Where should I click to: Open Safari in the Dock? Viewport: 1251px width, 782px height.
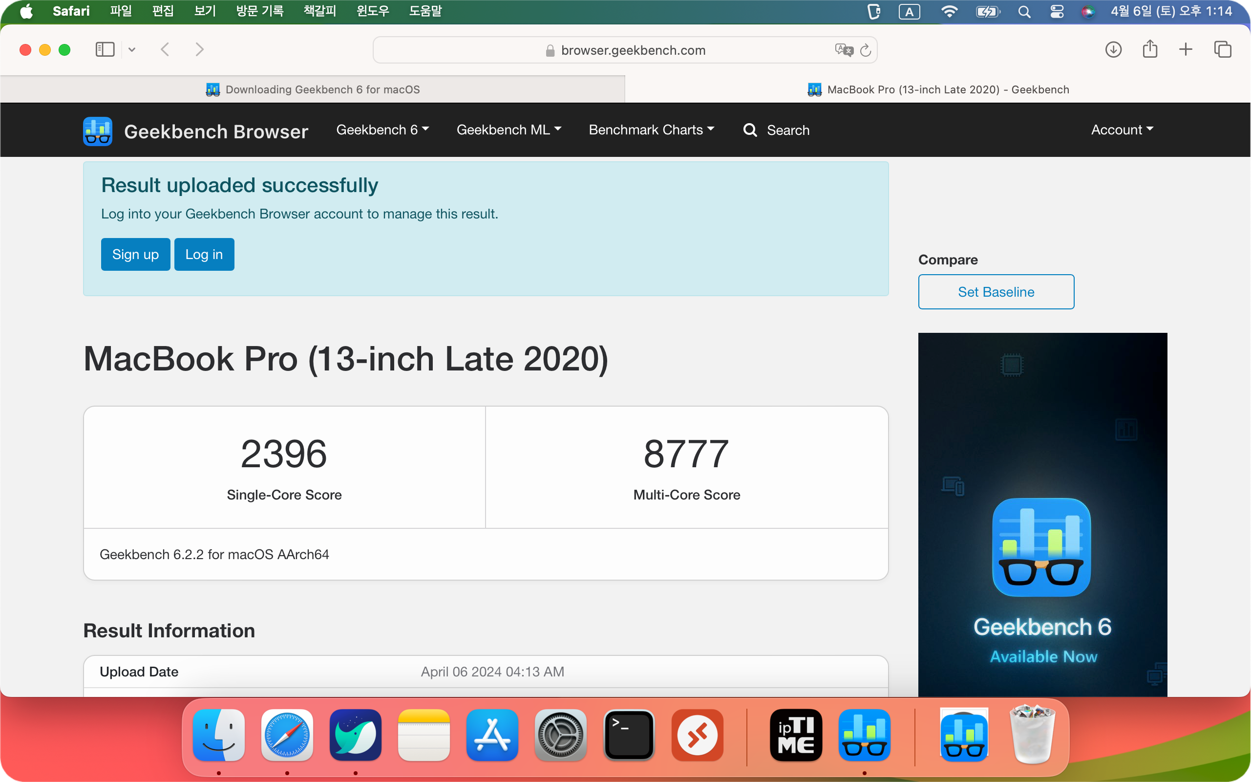(x=287, y=735)
